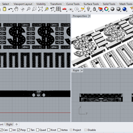Click the blue Render sphere icon

coord(124,9)
